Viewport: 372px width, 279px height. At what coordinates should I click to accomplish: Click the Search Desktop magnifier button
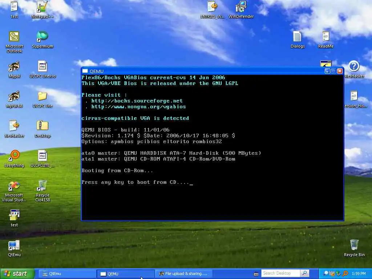click(305, 273)
